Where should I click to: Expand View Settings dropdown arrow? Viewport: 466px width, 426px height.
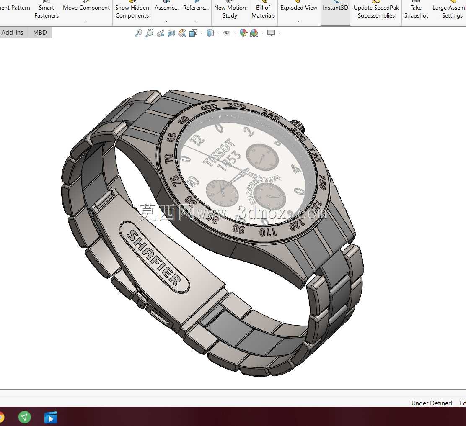(x=279, y=33)
